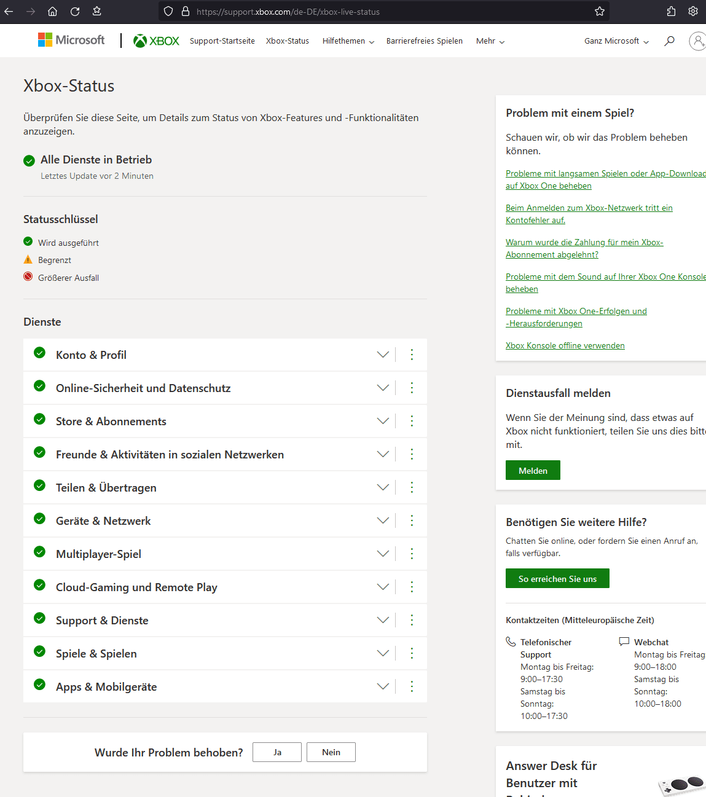Open more options for Spiele & Spielen
This screenshot has height=797, width=706.
point(412,653)
